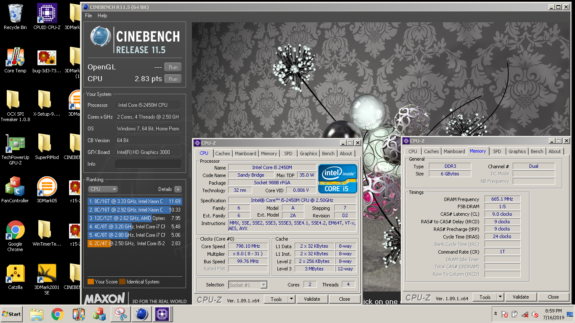The height and width of the screenshot is (323, 575).
Task: Open OCX SPI Tweaker 1.0.8 folder
Action: (x=15, y=105)
